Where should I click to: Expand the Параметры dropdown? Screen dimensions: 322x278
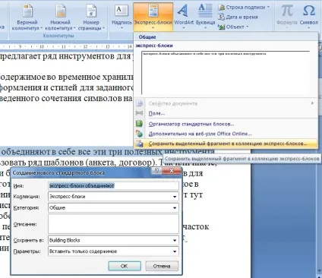175,251
